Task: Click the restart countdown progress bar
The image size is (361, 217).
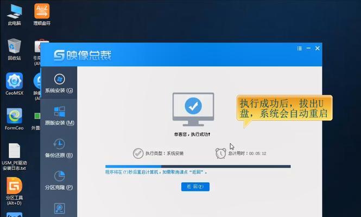Action: [x=198, y=167]
